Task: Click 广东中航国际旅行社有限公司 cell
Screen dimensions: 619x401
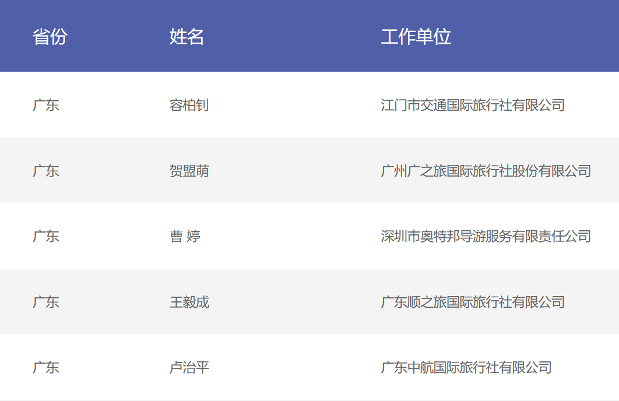Action: pyautogui.click(x=466, y=367)
